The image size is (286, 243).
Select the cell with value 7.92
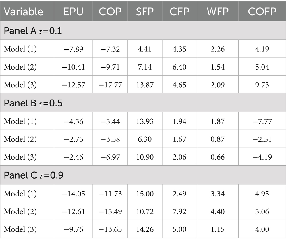point(179,212)
